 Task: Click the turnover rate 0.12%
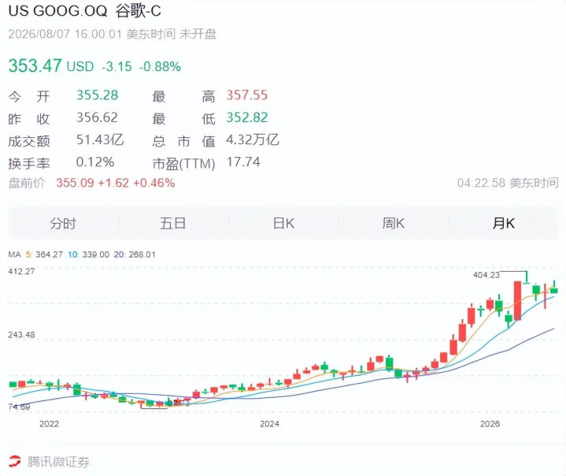tap(95, 162)
